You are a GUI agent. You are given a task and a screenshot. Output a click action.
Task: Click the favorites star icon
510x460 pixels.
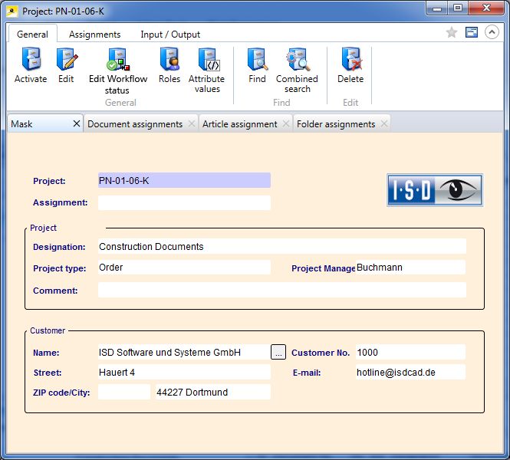[452, 32]
